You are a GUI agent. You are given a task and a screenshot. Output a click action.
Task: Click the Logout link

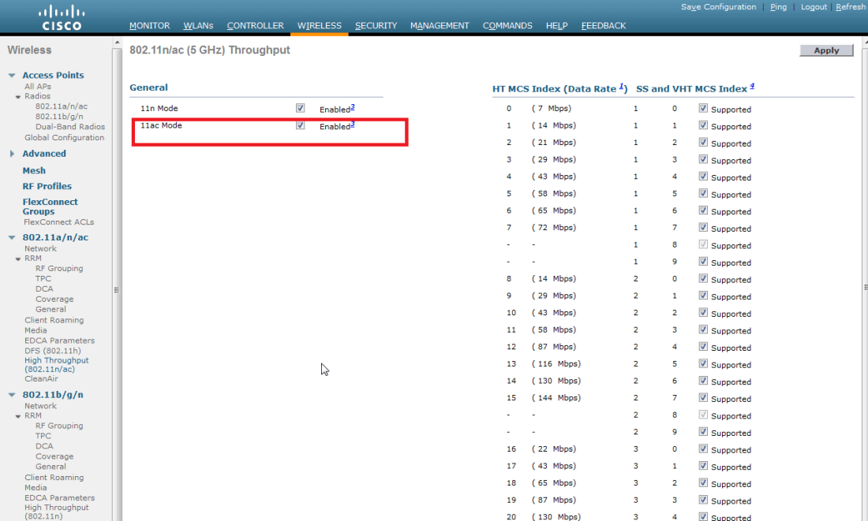[814, 7]
